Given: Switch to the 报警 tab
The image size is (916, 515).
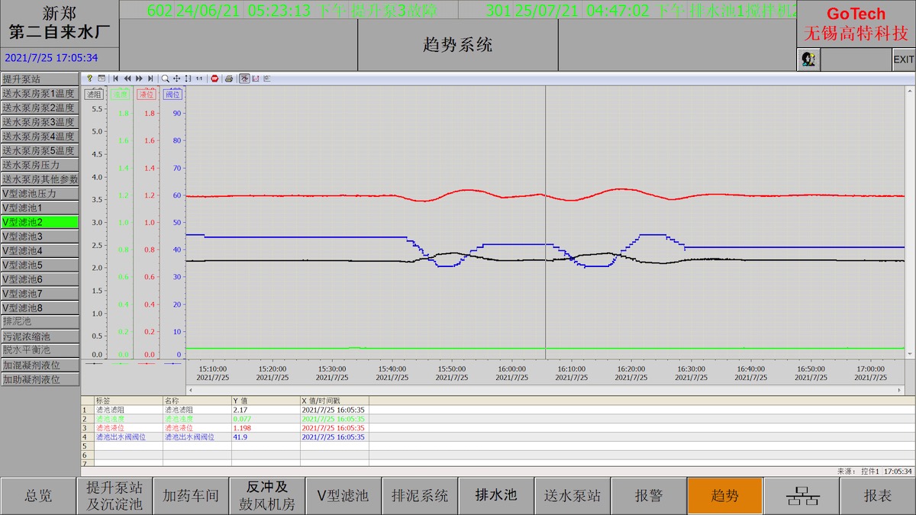Looking at the screenshot, I should [x=649, y=496].
